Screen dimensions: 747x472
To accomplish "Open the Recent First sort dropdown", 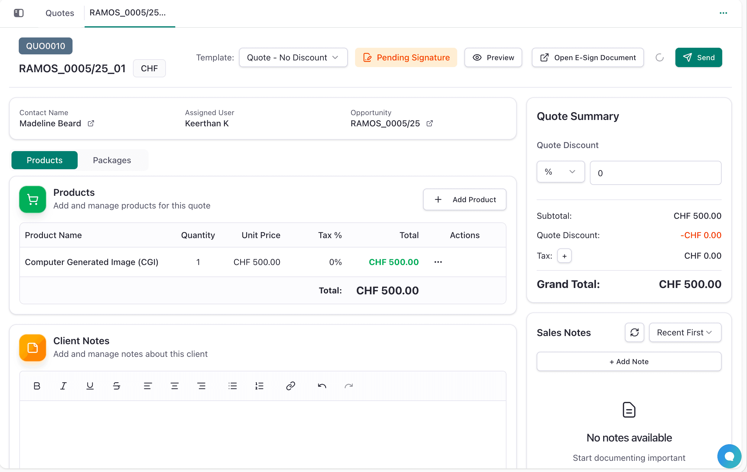I will (x=685, y=332).
